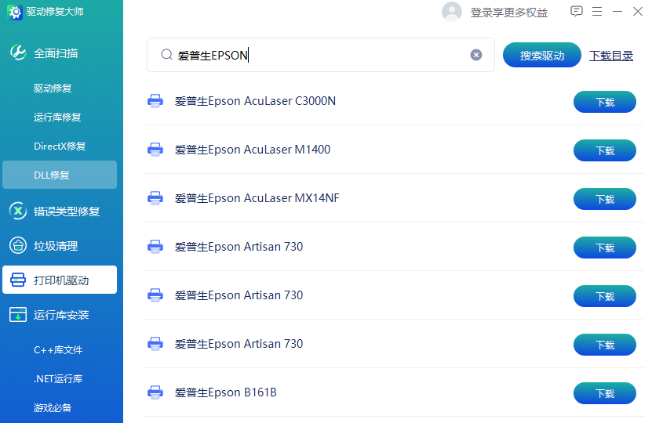
Task: Focus the driver search input field
Action: coord(321,55)
